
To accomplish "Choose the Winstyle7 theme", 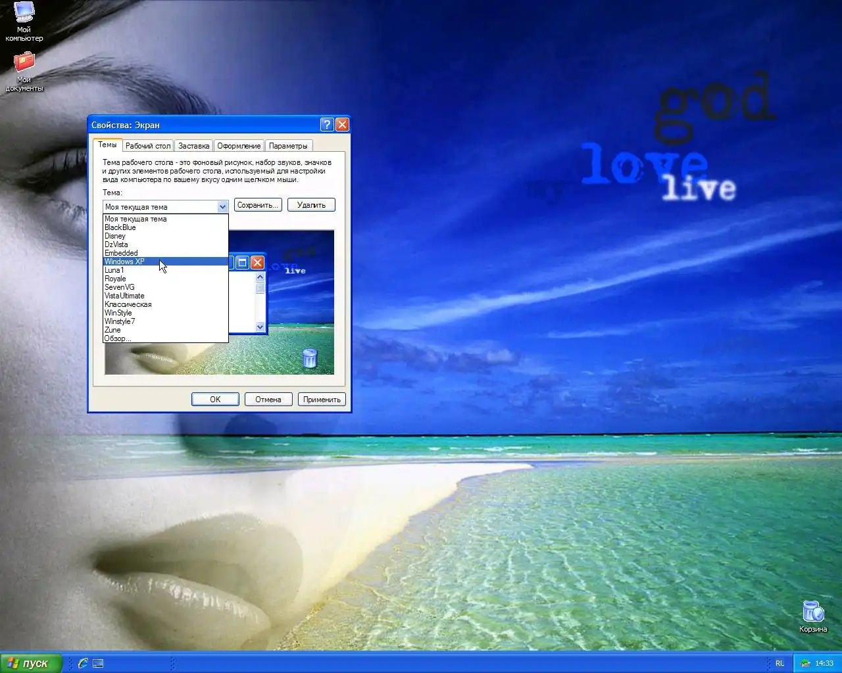I will coord(166,321).
